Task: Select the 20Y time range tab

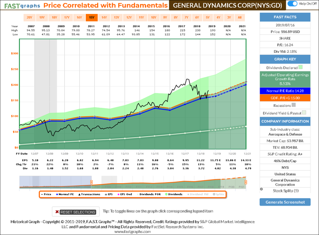Action: point(29,17)
